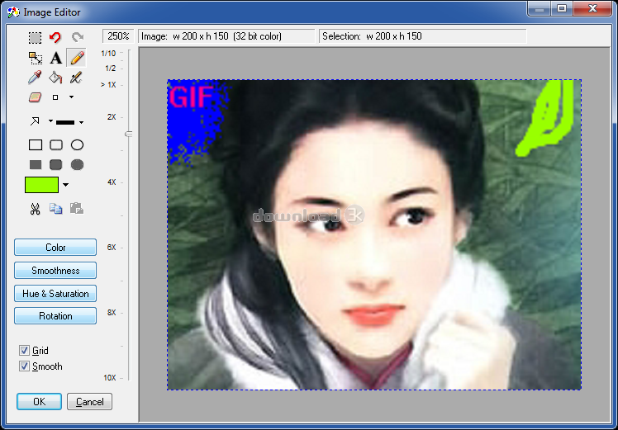Click the thick black line width sample
Viewport: 618px width, 430px height.
point(65,122)
